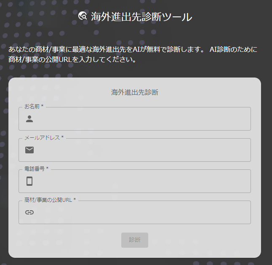Click the メールアドレス field label

tap(42, 138)
